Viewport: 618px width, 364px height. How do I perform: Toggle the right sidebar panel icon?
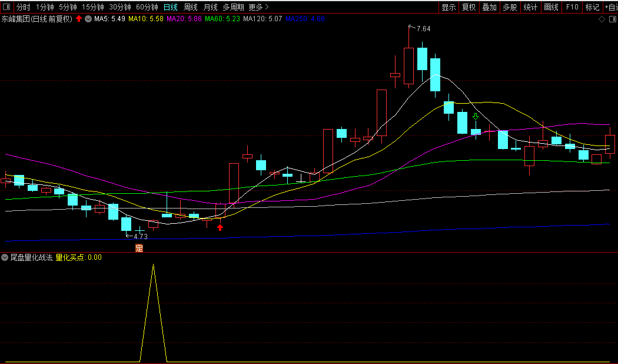[x=613, y=19]
